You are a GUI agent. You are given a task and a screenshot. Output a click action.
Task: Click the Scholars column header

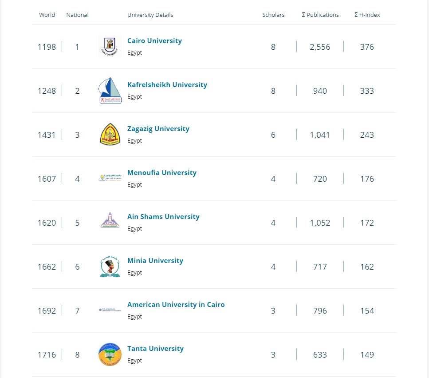tap(273, 15)
